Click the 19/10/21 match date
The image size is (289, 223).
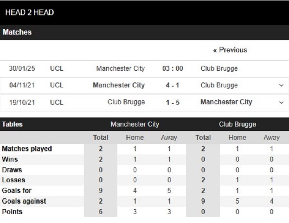pos(22,102)
